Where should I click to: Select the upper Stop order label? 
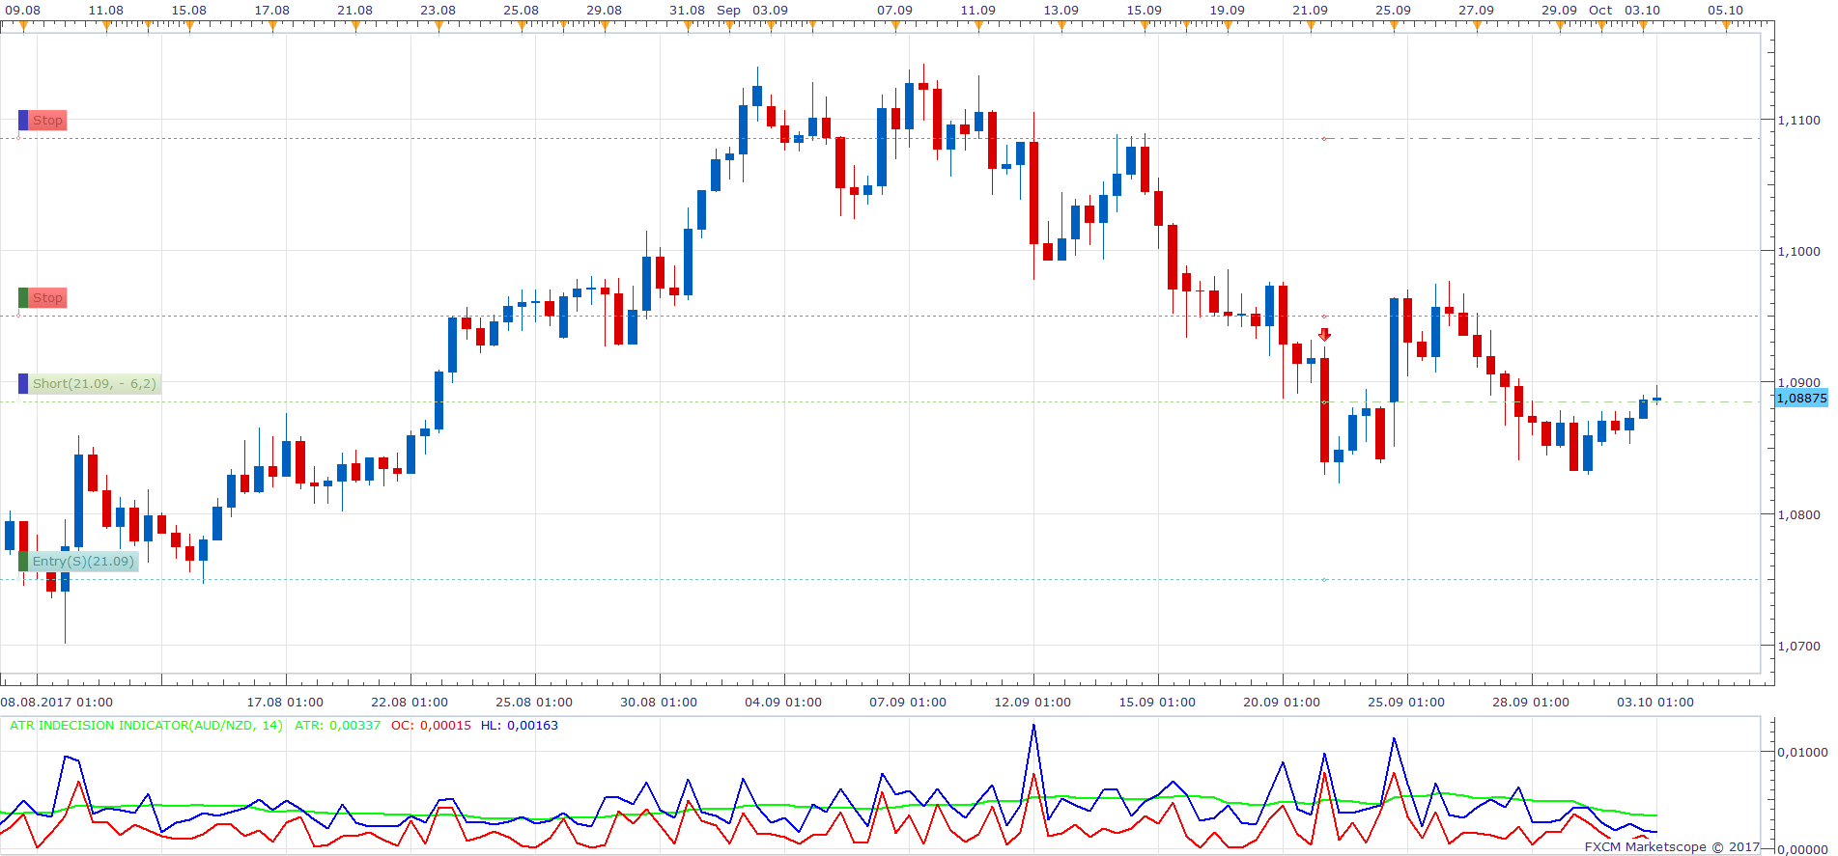pyautogui.click(x=47, y=121)
